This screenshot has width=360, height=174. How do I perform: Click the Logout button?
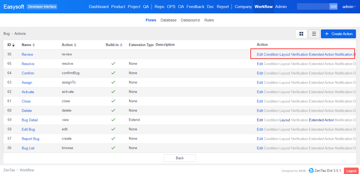351,171
